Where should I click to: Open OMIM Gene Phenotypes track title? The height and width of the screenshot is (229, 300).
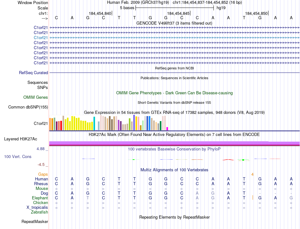174,93
